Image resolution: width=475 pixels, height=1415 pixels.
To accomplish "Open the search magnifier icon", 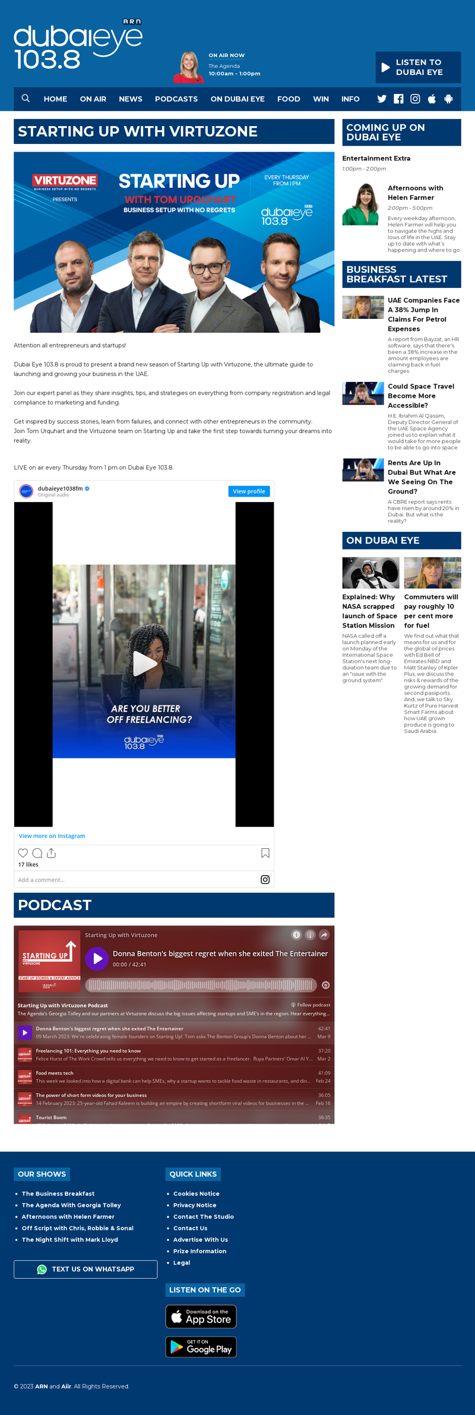I will [26, 98].
